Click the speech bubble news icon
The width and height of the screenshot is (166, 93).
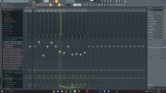[x=122, y=1]
